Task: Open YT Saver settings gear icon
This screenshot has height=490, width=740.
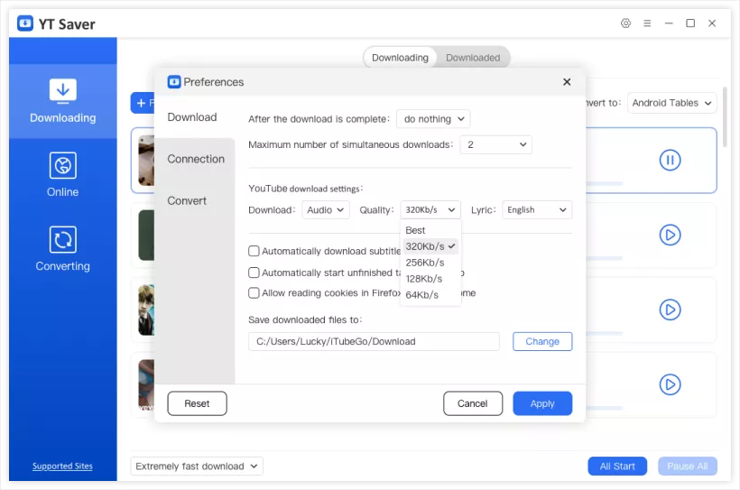Action: pos(625,23)
